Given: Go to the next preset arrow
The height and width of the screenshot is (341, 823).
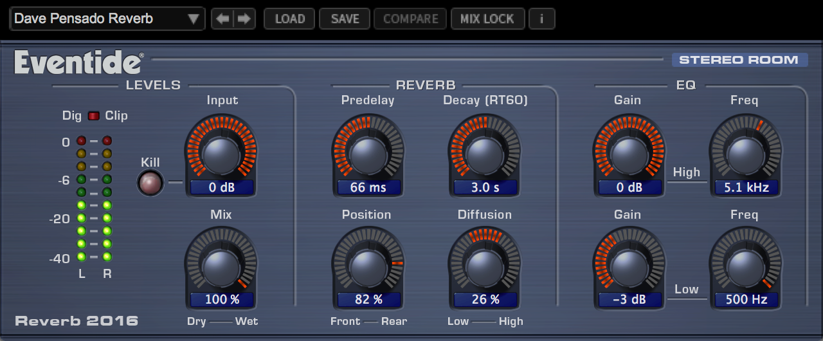Looking at the screenshot, I should pyautogui.click(x=244, y=19).
